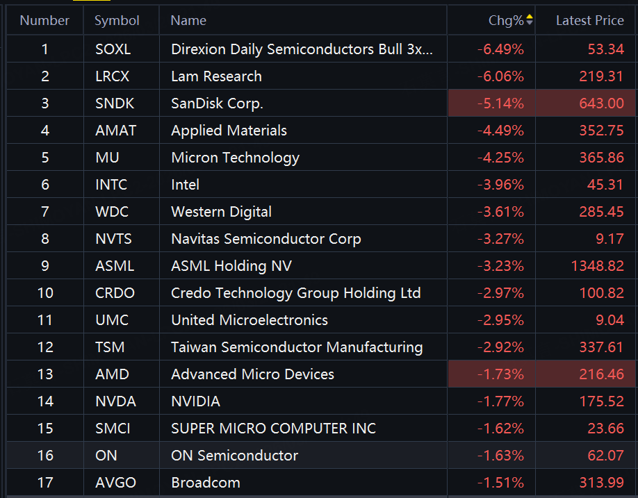Select Credo Technology Group Holding Ltd
The height and width of the screenshot is (498, 638).
(295, 293)
